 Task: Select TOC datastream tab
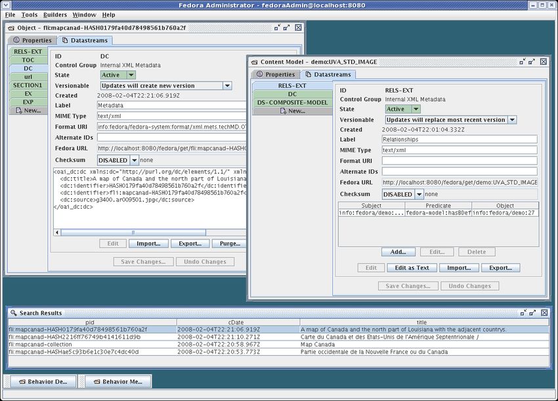[28, 60]
